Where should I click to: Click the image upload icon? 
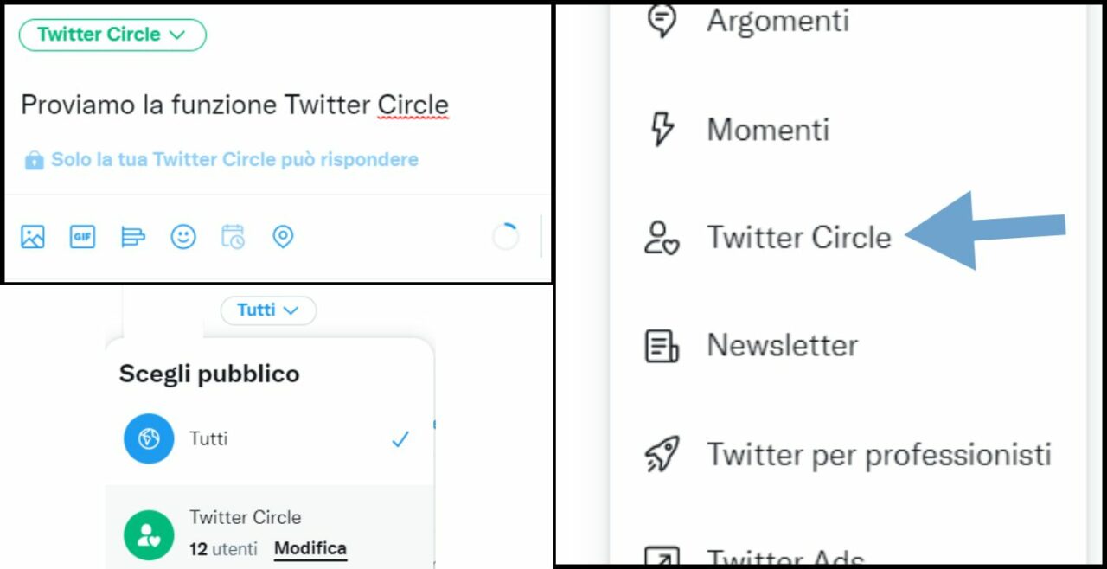coord(33,236)
